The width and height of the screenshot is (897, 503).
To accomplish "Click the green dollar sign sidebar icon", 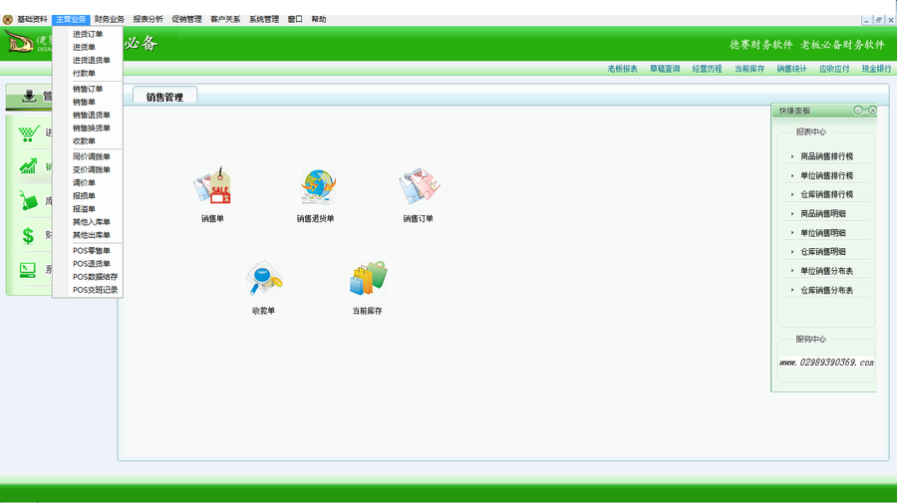I will point(28,235).
